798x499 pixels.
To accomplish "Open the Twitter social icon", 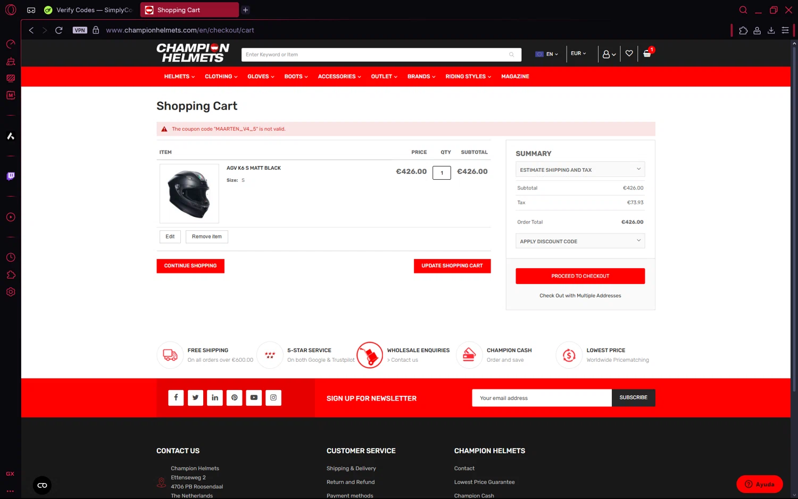I will (195, 397).
